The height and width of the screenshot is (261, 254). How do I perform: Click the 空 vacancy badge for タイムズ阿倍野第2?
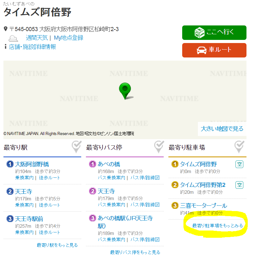tap(239, 185)
